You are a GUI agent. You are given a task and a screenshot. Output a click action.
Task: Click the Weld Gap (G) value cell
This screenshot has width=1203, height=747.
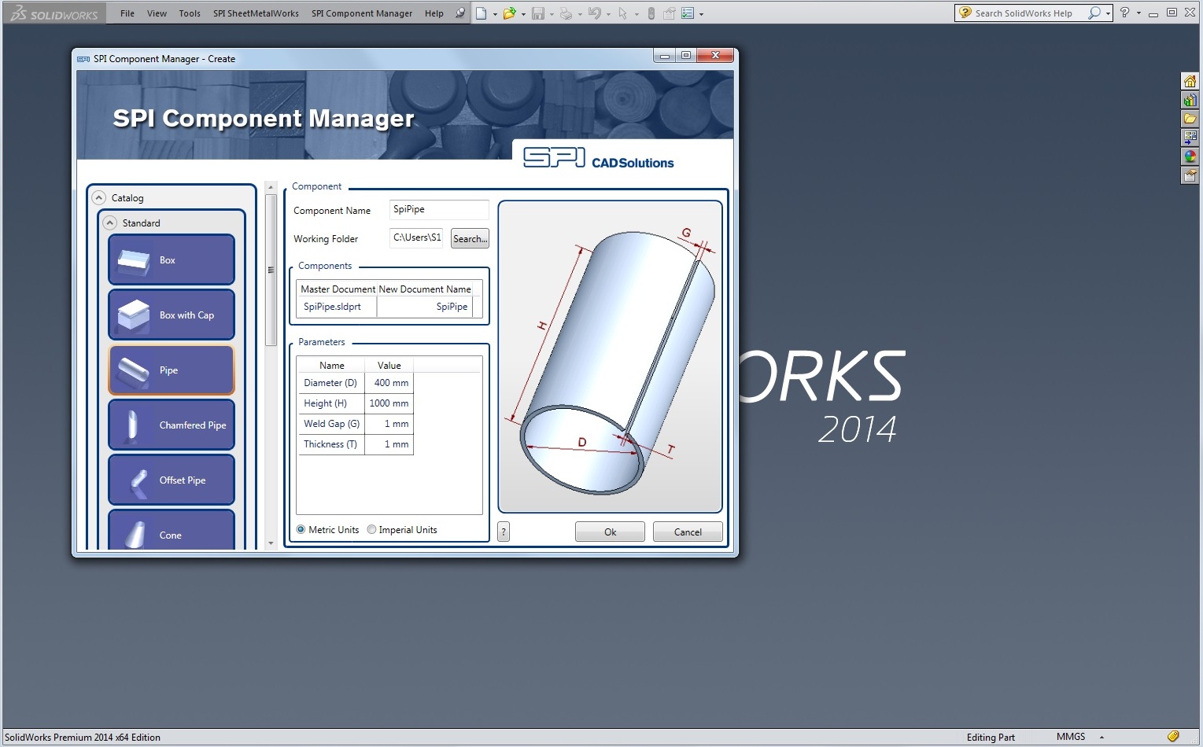(x=389, y=424)
